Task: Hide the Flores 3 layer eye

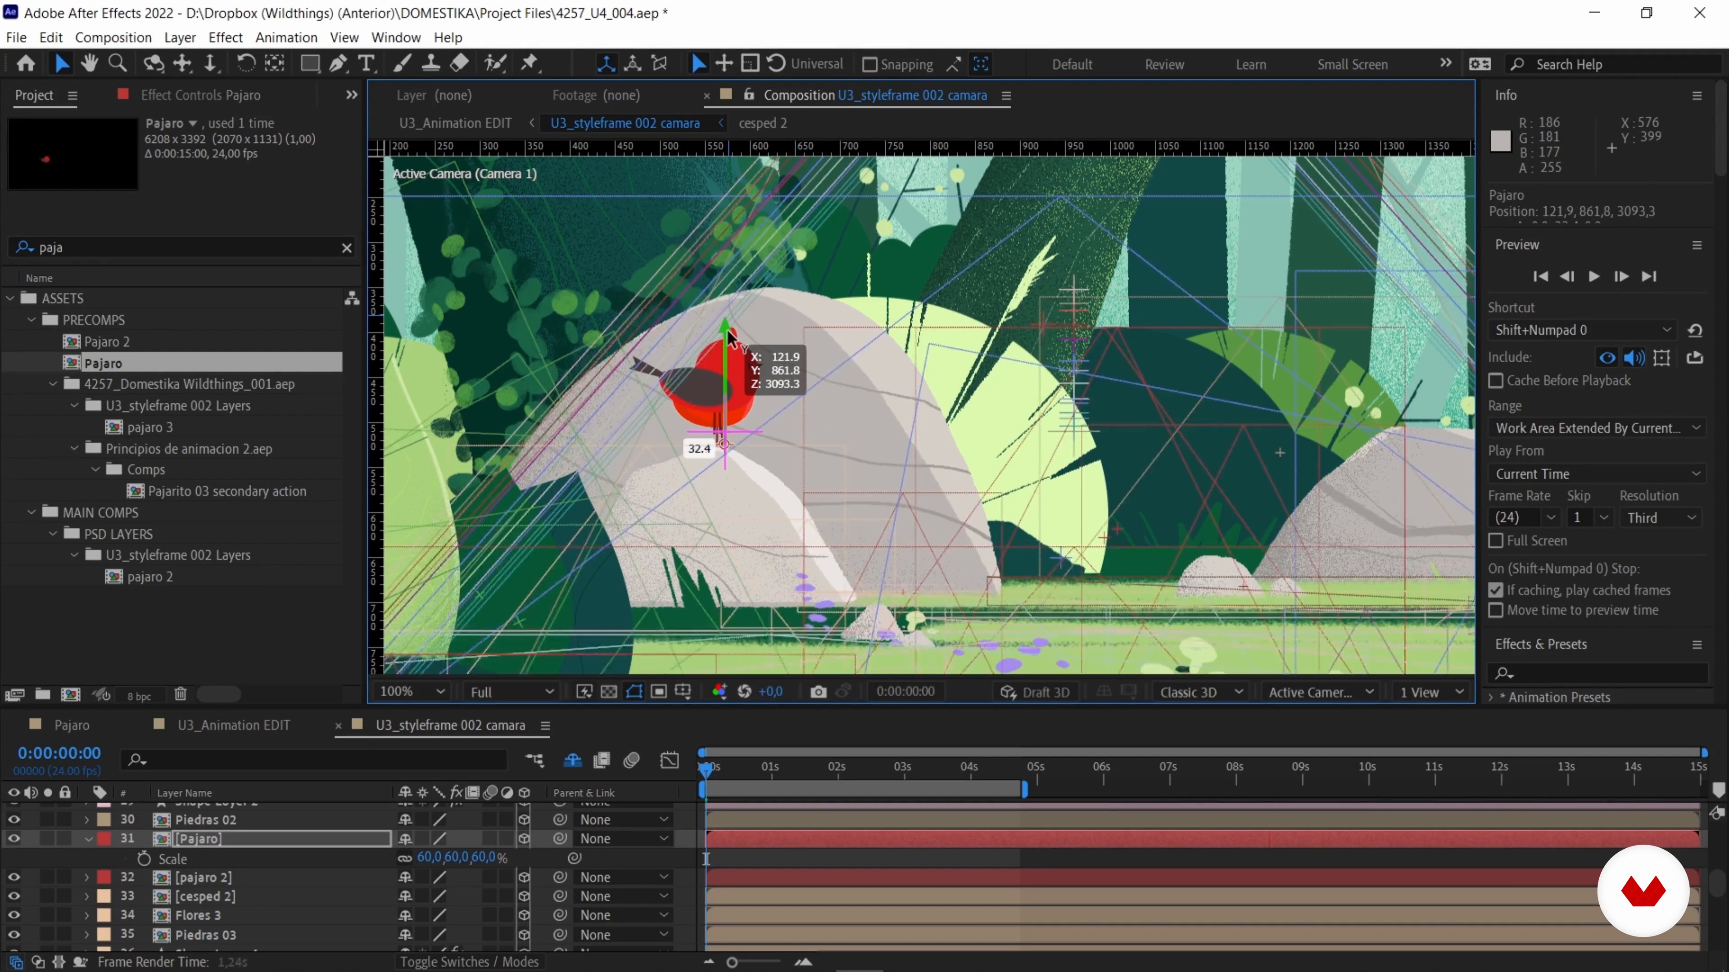Action: [14, 915]
